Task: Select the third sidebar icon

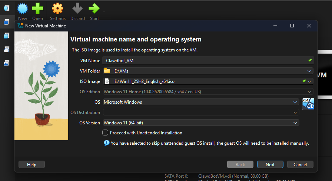Action: pyautogui.click(x=7, y=36)
